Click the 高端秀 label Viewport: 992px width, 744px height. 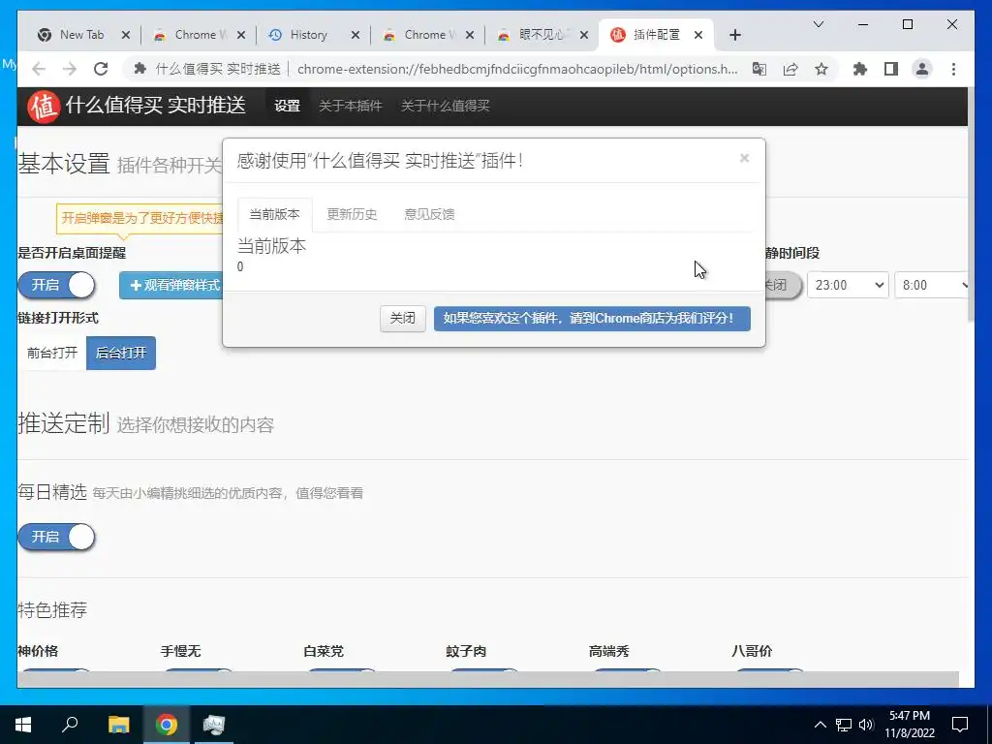(608, 651)
